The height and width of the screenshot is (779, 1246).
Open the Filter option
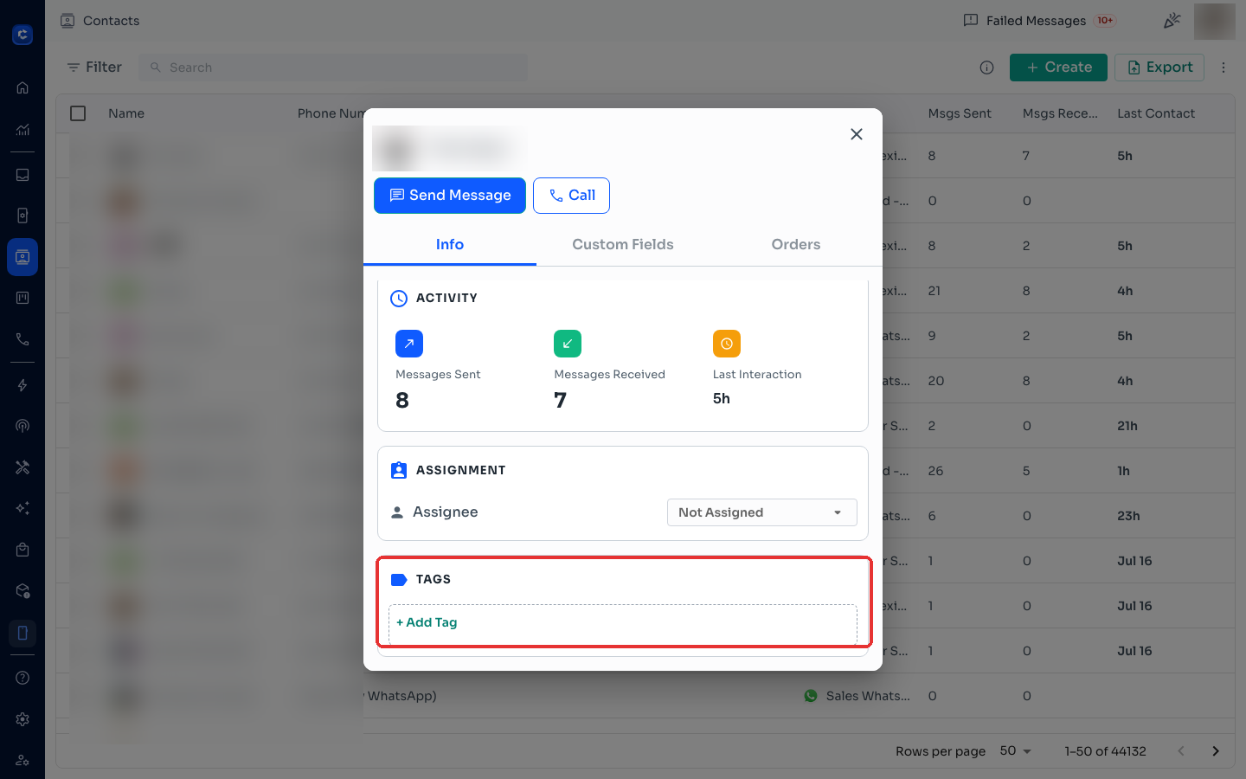pyautogui.click(x=94, y=68)
